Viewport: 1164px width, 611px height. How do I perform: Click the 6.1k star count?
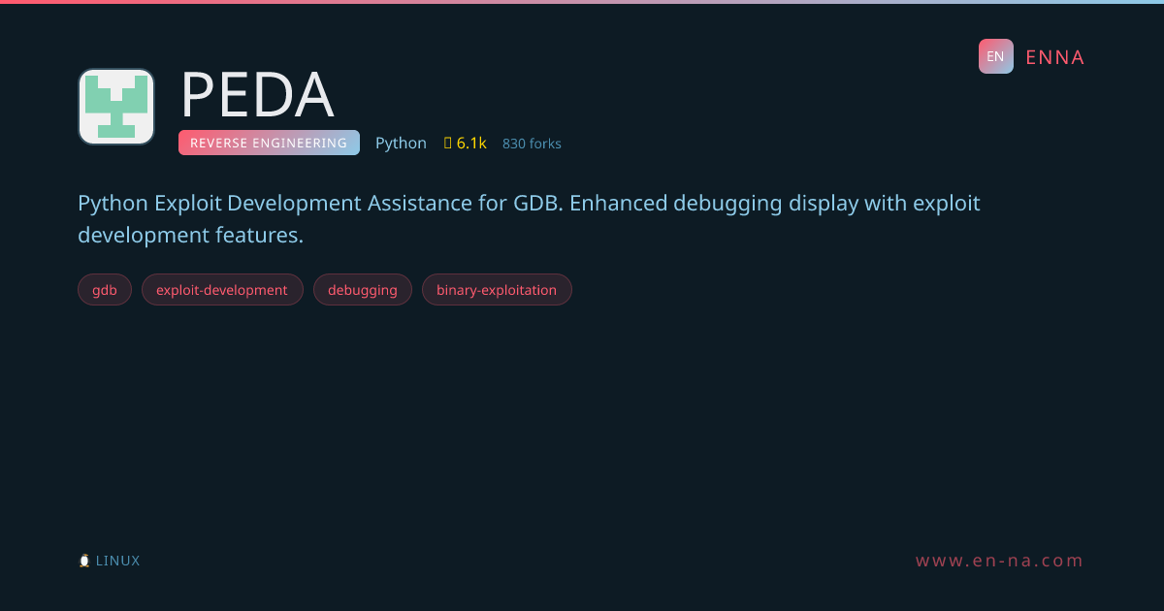tap(471, 144)
